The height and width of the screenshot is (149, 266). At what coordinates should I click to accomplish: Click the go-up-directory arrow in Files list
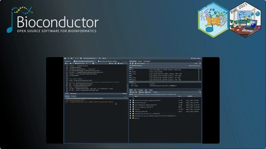coord(133,98)
